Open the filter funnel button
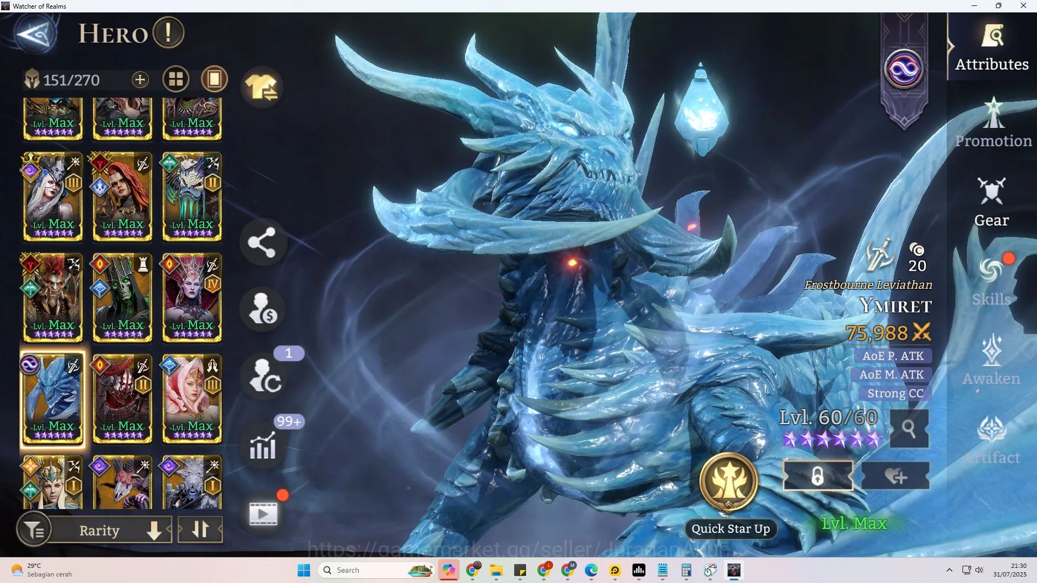This screenshot has height=583, width=1037. point(35,530)
